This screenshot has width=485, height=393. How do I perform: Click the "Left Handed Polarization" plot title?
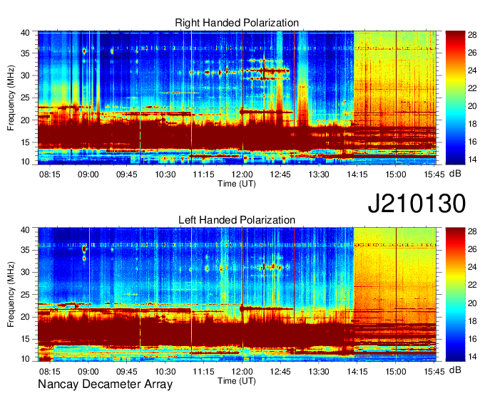tap(237, 220)
